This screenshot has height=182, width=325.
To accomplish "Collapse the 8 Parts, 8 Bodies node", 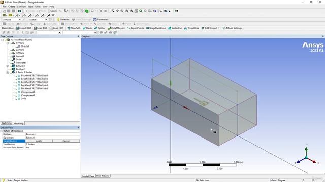I will pos(8,72).
